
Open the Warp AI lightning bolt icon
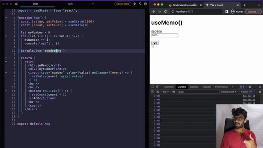pos(134,4)
